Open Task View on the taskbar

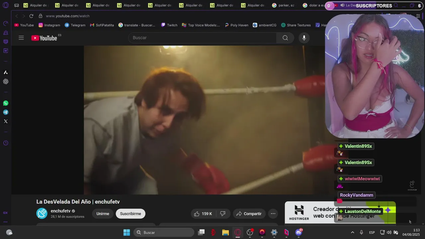pyautogui.click(x=201, y=232)
